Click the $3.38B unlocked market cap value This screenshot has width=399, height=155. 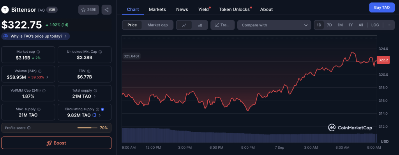click(85, 58)
